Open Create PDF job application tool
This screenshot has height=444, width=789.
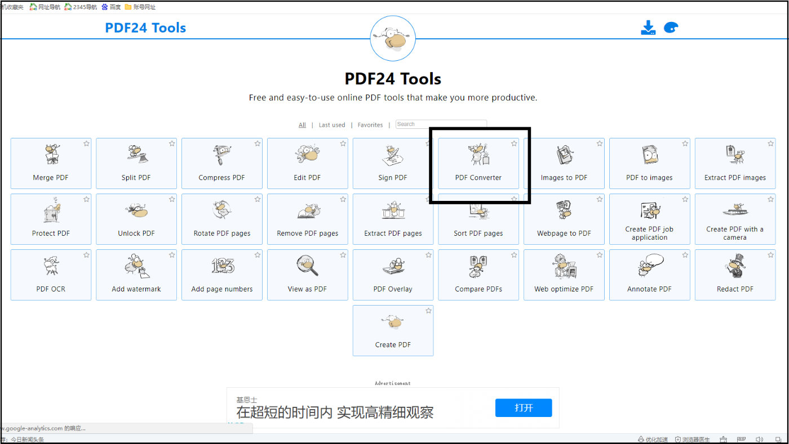coord(650,219)
